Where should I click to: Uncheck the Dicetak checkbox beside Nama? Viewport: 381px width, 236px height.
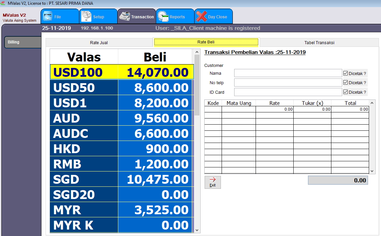(x=346, y=73)
